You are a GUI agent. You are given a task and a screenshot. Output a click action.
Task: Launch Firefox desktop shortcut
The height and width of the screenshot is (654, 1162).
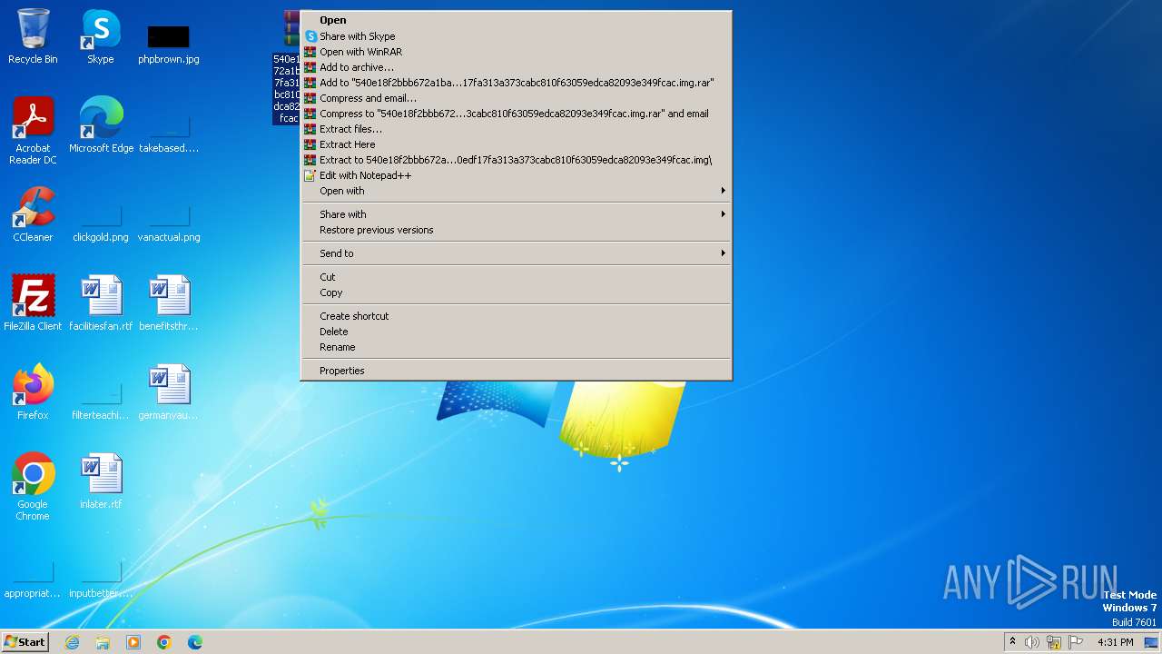33,391
